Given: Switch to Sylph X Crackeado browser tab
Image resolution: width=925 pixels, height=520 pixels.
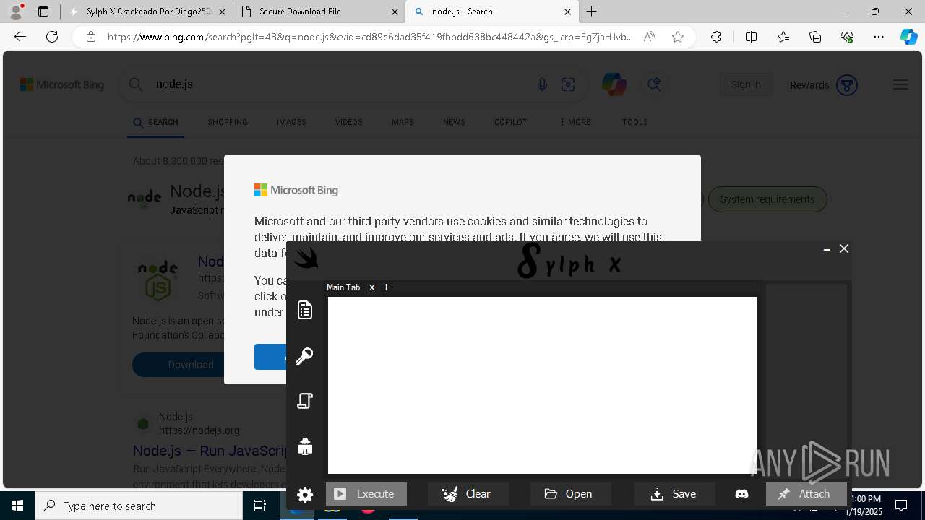Looking at the screenshot, I should [x=146, y=12].
